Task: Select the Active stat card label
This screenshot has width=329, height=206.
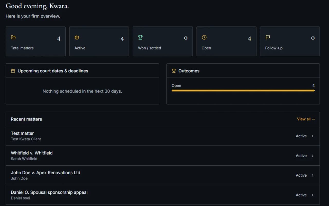Action: (x=80, y=48)
